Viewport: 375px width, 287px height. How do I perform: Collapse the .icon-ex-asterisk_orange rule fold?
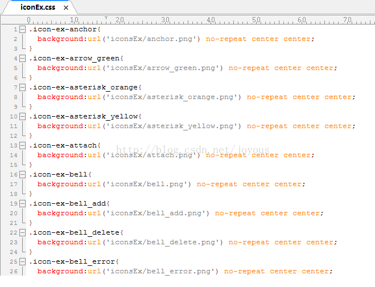click(x=22, y=87)
